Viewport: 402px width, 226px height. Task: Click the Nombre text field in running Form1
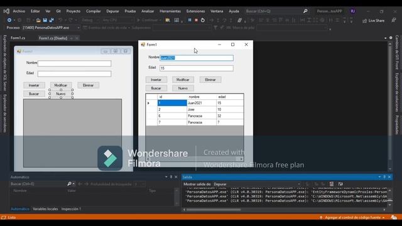point(197,58)
